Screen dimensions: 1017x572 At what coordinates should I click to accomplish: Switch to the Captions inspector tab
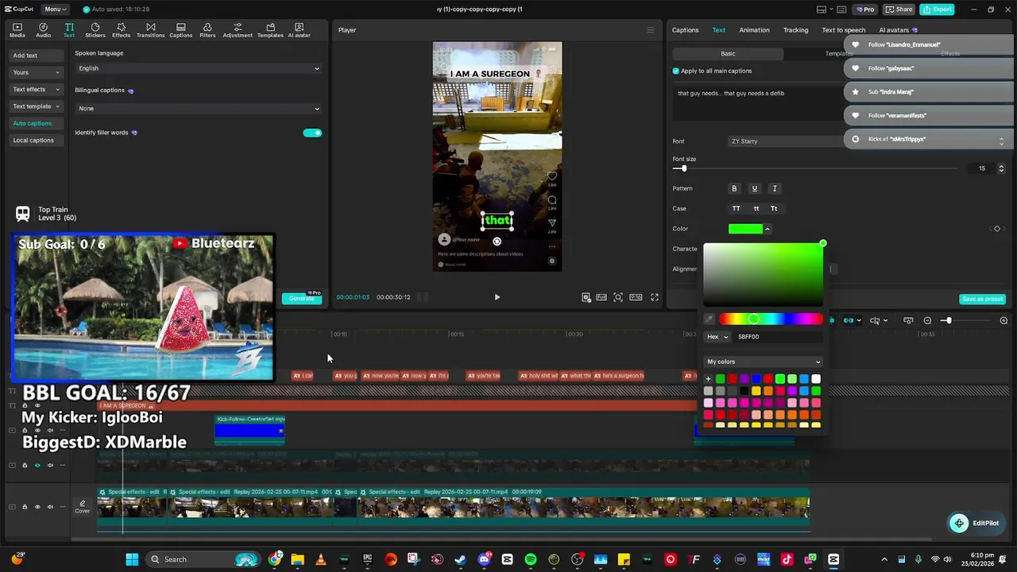click(685, 30)
